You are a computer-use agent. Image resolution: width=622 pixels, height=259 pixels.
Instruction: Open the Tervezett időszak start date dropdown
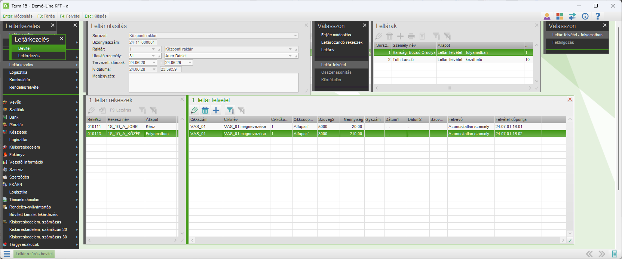coord(153,63)
